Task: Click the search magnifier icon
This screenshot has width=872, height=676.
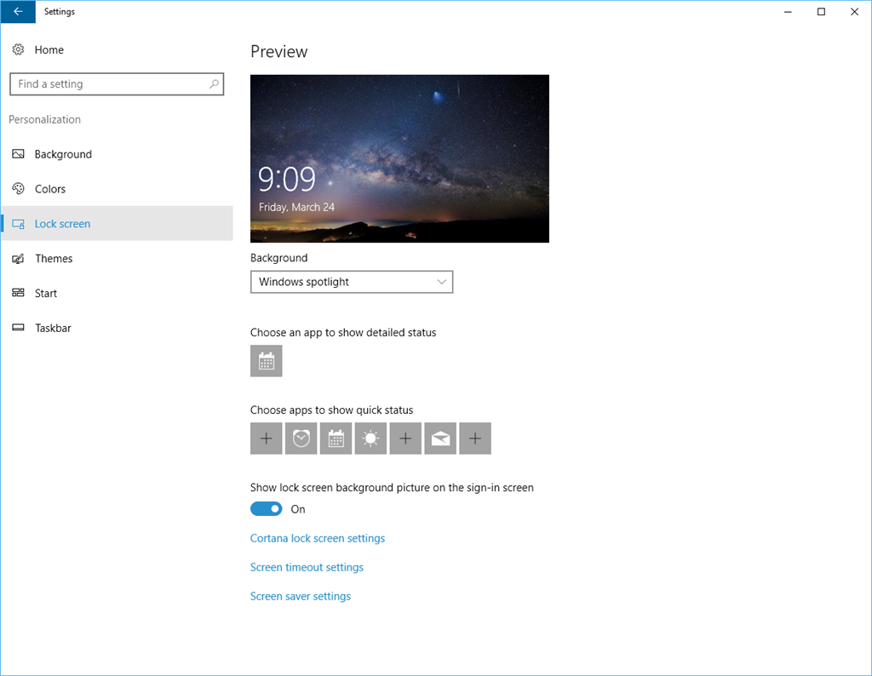Action: tap(214, 84)
